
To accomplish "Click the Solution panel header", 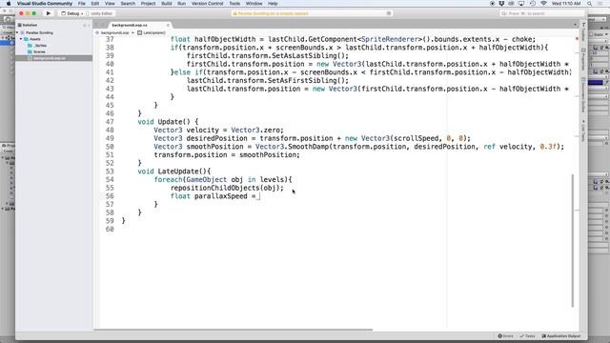I will tap(30, 25).
